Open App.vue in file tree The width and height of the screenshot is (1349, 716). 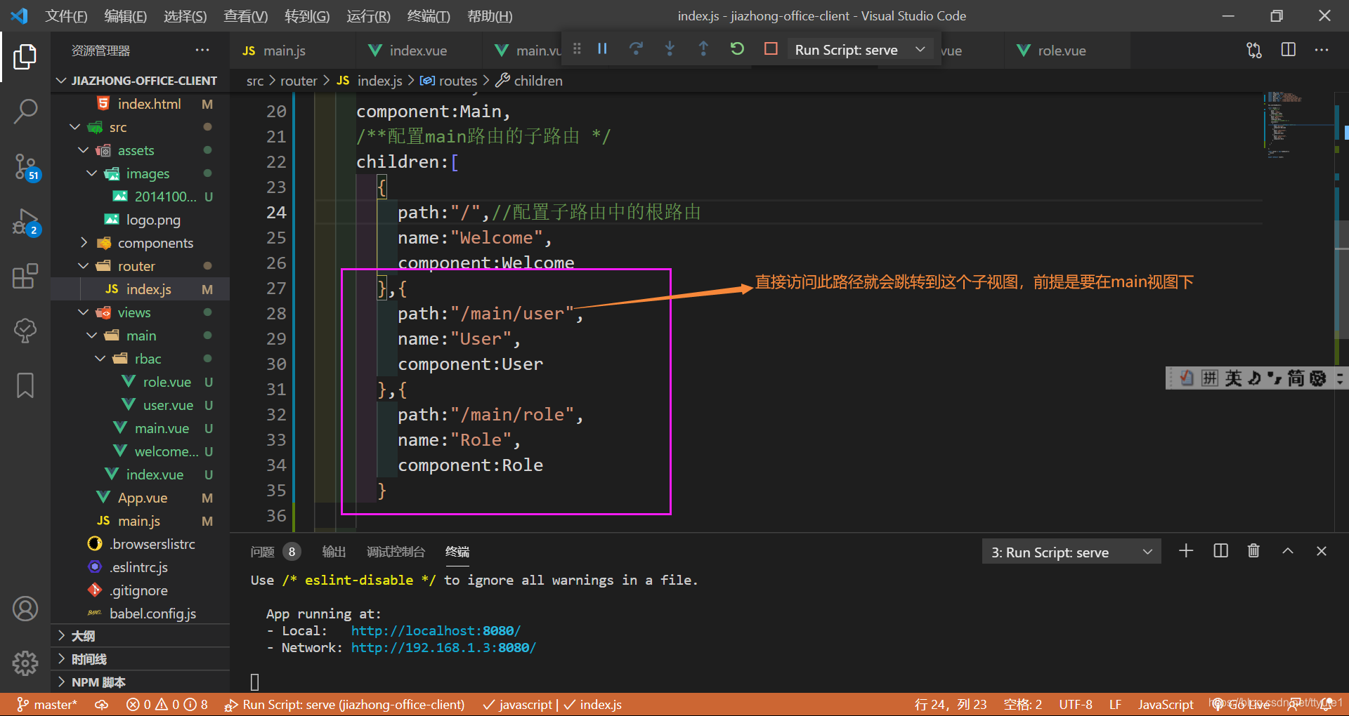143,498
